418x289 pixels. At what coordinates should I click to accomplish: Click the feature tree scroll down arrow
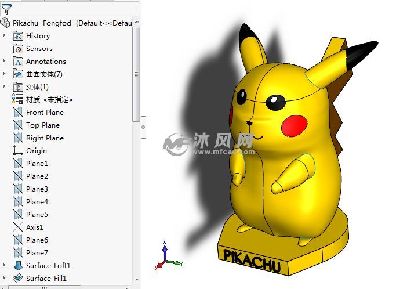coord(136,280)
